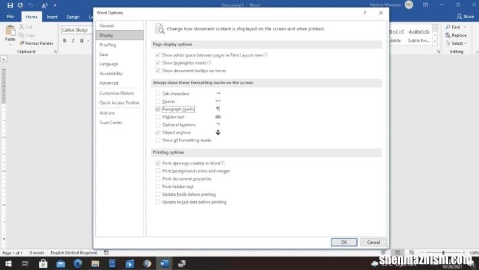Select Save category in Word Options
This screenshot has width=479, height=270.
pyautogui.click(x=119, y=54)
